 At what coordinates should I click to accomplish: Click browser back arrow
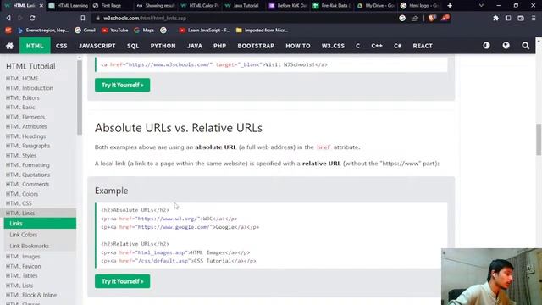[8, 18]
